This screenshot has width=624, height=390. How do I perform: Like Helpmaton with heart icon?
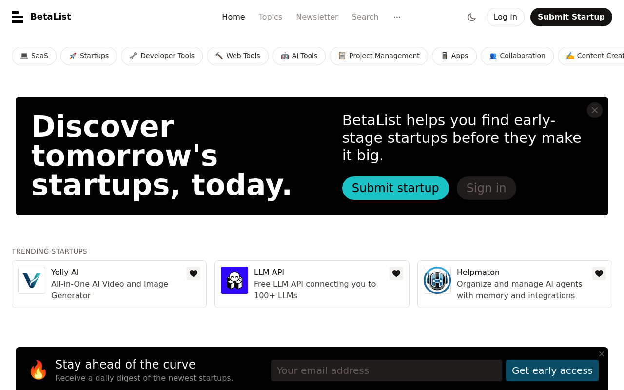[599, 273]
